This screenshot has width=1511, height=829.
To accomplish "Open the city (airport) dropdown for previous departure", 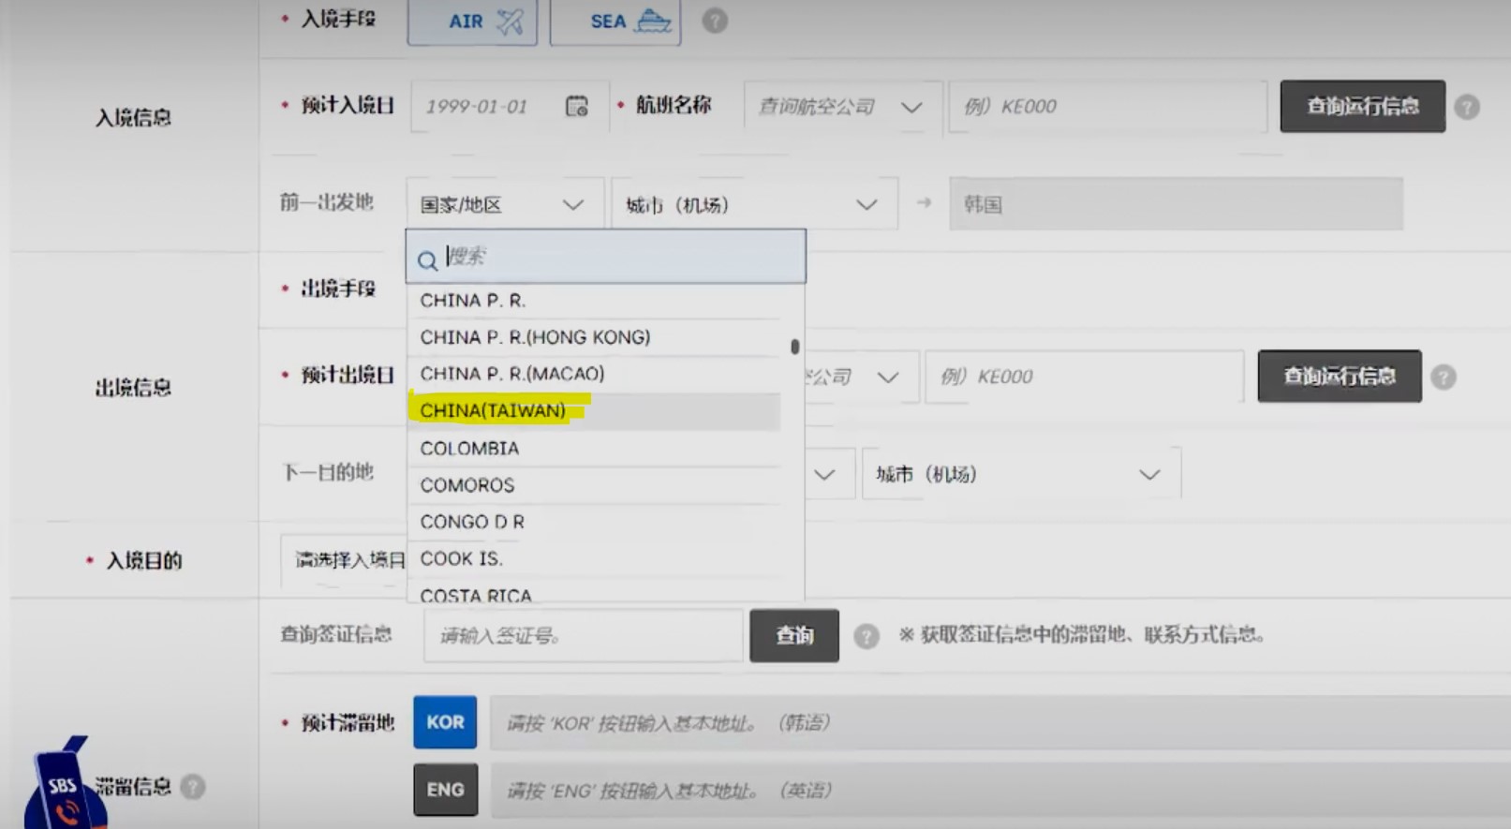I will 752,204.
